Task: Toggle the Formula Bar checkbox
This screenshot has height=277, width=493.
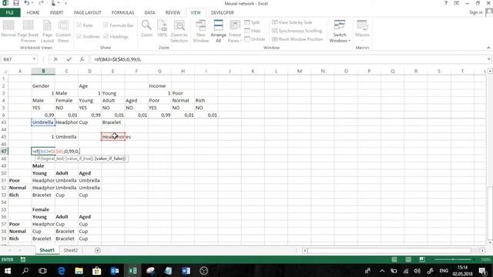Action: (x=119, y=25)
